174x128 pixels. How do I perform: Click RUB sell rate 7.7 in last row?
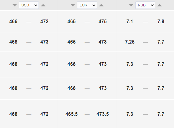(x=161, y=114)
